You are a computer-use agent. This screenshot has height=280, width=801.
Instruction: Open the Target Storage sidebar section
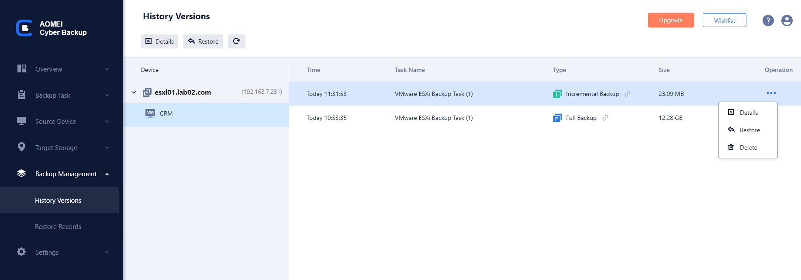coord(62,148)
